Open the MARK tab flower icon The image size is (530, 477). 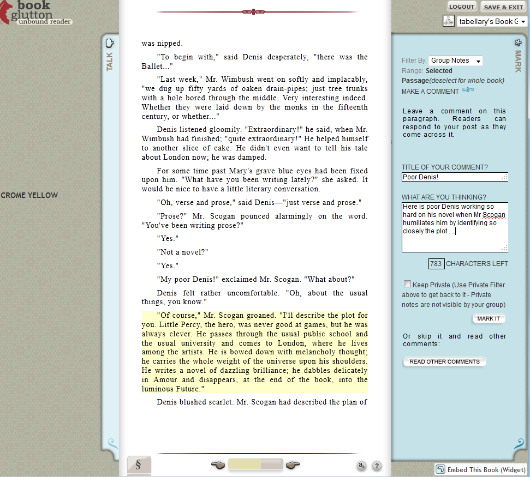[x=518, y=43]
